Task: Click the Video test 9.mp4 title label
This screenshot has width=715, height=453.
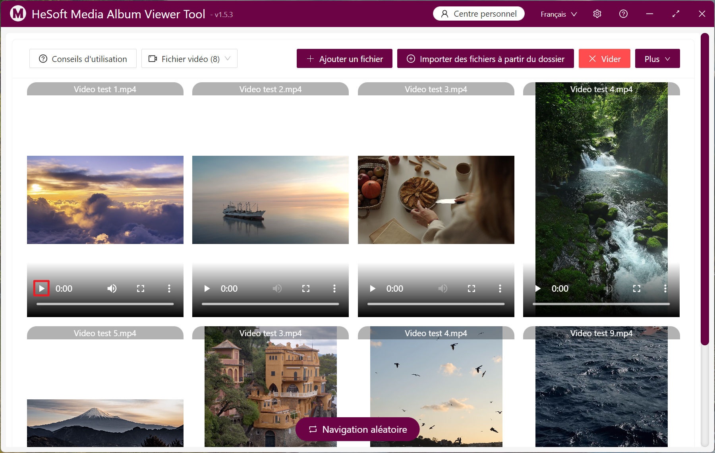Action: (601, 333)
